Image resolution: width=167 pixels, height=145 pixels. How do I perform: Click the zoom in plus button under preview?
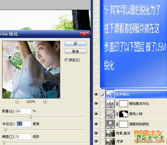pos(45,102)
